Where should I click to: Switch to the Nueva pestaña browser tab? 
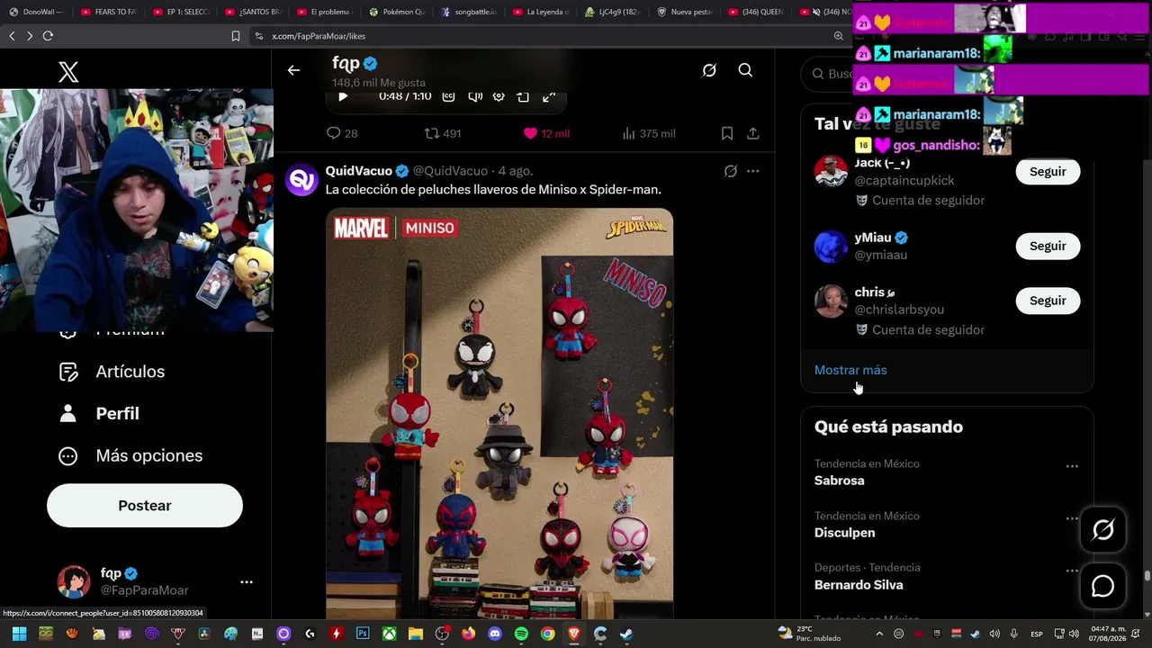point(685,12)
